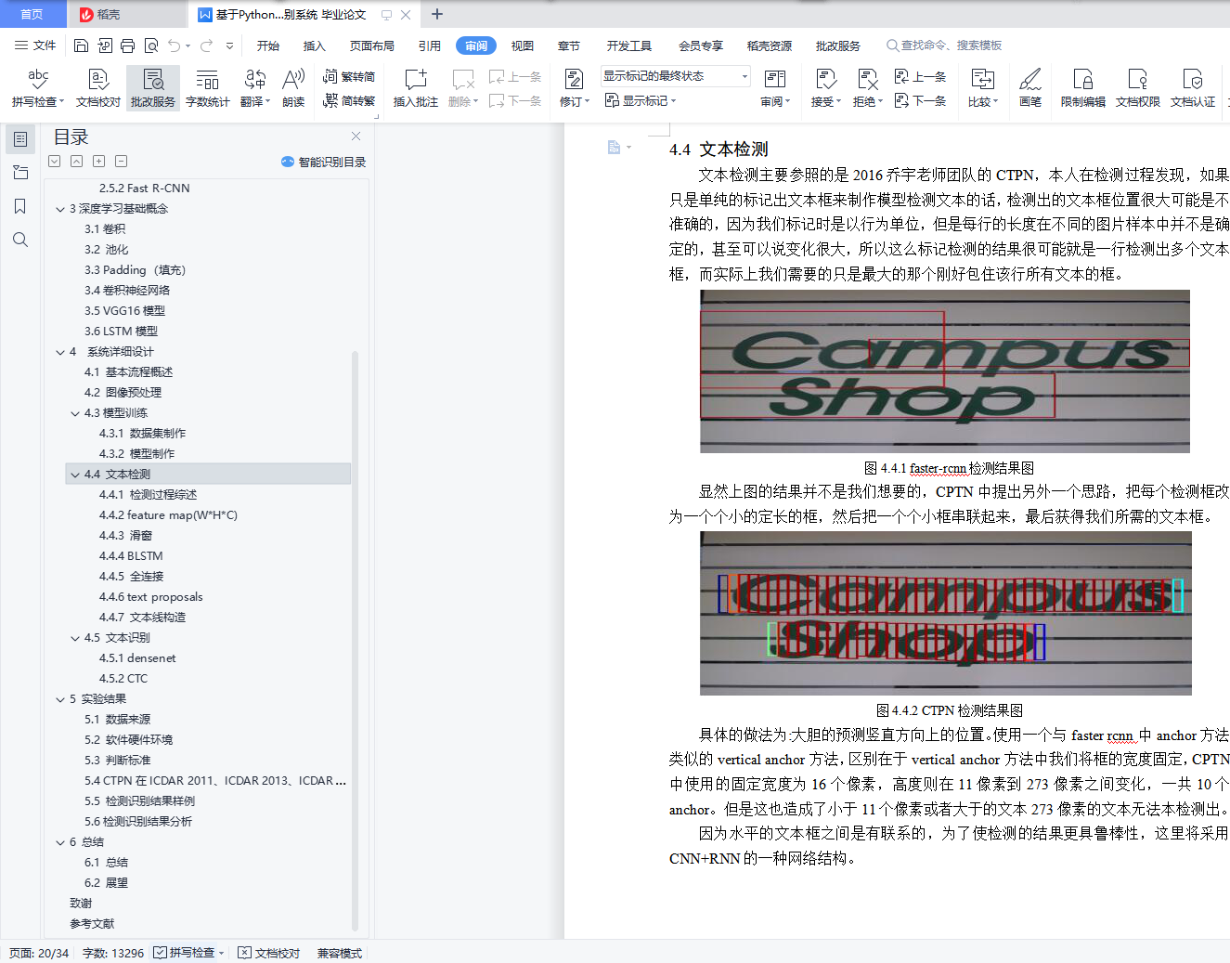Demote heading with the outline down-arrow icon
The image size is (1230, 963).
point(55,162)
